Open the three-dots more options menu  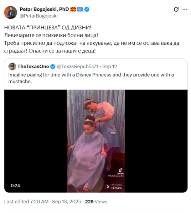[185, 9]
